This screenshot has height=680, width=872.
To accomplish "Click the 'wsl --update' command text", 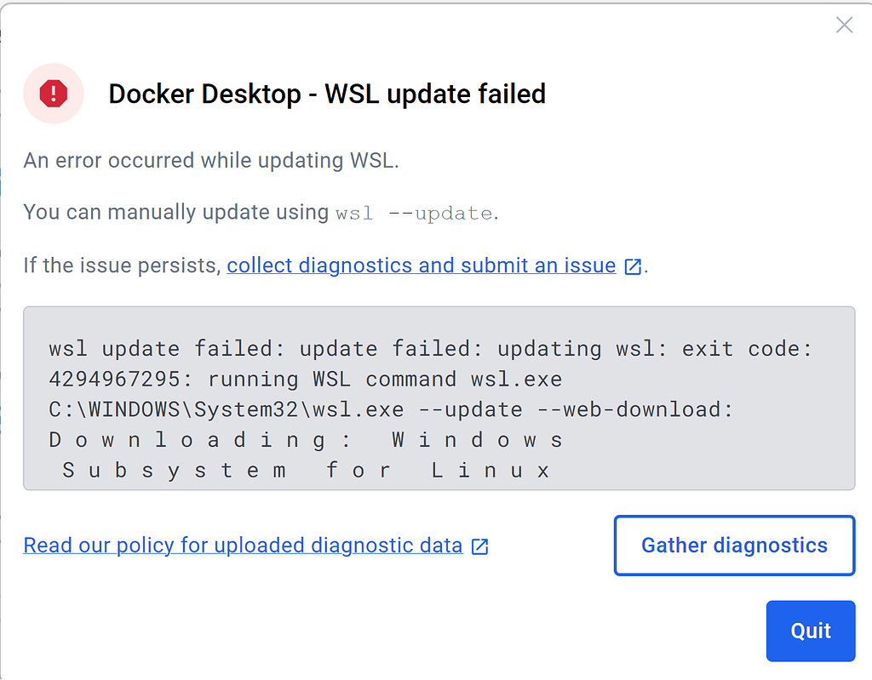I will coord(414,213).
